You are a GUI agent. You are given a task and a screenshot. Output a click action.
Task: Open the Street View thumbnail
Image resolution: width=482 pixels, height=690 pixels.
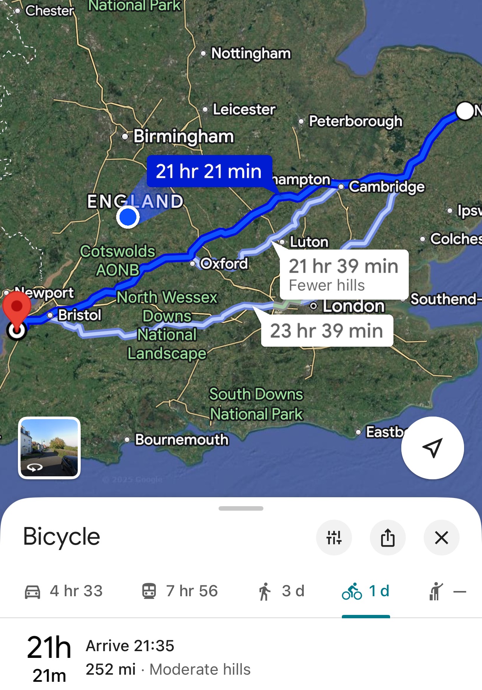[49, 448]
